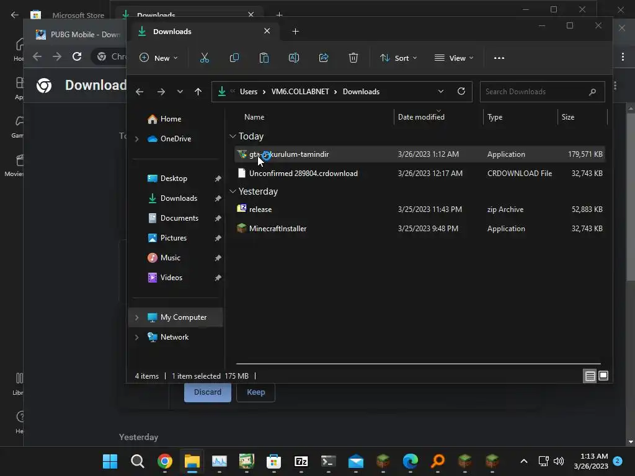Go forward using Explorer forward arrow
The height and width of the screenshot is (476, 635).
161,92
